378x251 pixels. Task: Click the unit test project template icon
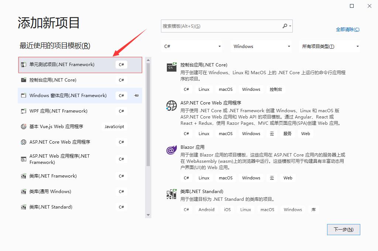[x=23, y=65]
